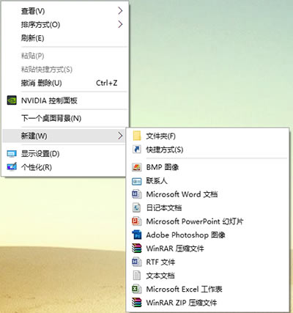293x313 pixels.
Task: Click the Microsoft Word document icon
Action: pyautogui.click(x=137, y=194)
